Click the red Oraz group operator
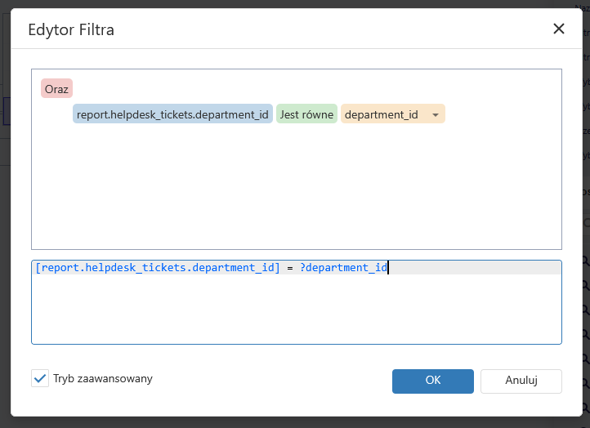590x428 pixels. click(x=56, y=88)
